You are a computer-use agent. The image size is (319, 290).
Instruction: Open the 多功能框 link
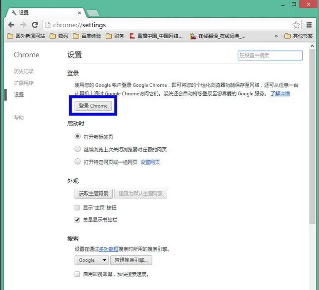coord(109,249)
